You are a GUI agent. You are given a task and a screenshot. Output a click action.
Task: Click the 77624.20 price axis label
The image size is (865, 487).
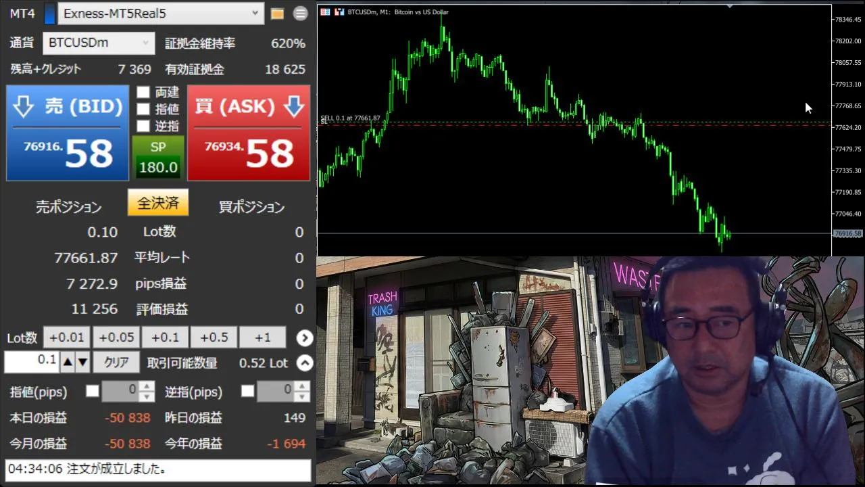848,127
